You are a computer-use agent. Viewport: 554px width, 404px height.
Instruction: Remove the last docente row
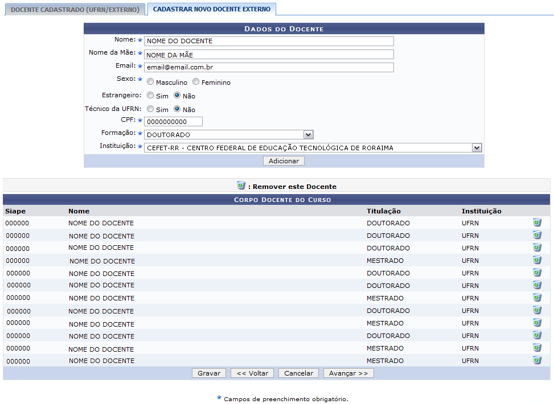[537, 360]
